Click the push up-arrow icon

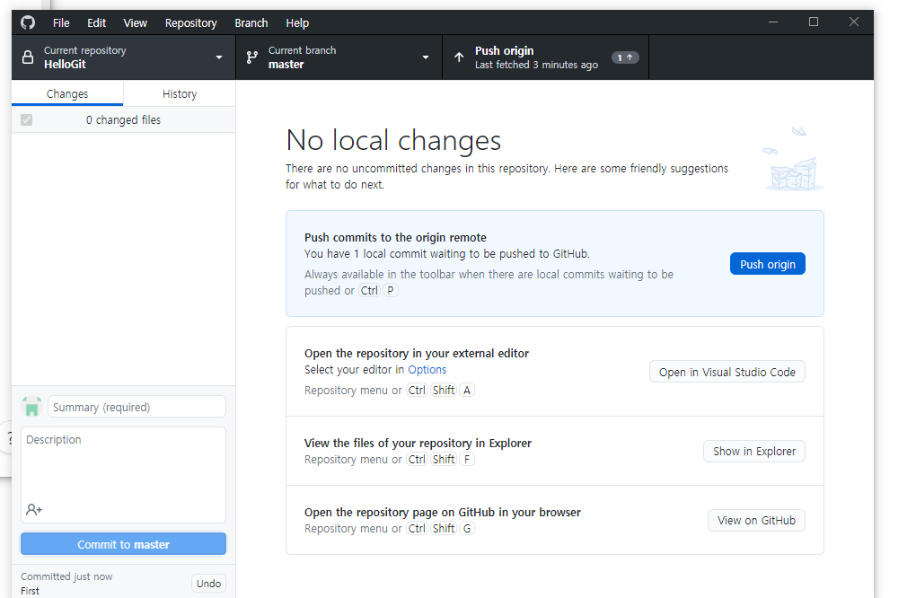coord(459,57)
